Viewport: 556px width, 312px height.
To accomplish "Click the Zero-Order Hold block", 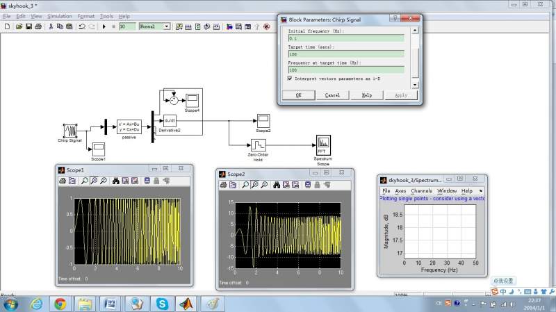I will [x=258, y=145].
